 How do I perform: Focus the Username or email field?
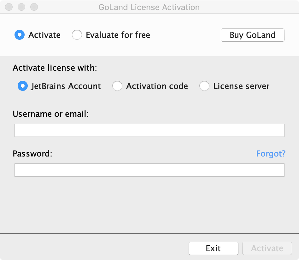[x=149, y=130]
